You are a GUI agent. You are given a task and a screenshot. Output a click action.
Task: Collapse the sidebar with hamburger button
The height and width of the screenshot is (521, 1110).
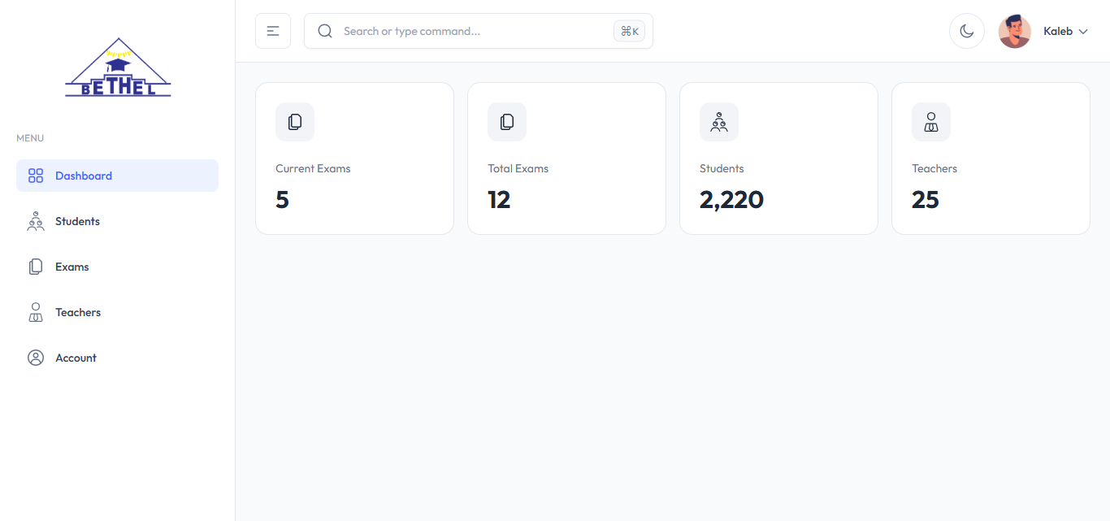click(x=273, y=31)
